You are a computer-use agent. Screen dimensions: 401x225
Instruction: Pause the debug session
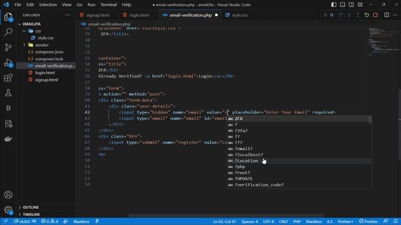(x=331, y=15)
